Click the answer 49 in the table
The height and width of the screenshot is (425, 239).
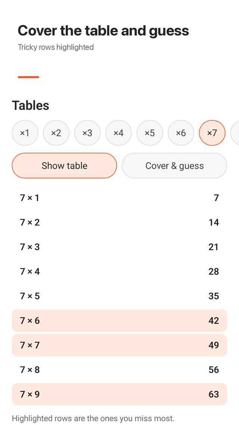[214, 345]
